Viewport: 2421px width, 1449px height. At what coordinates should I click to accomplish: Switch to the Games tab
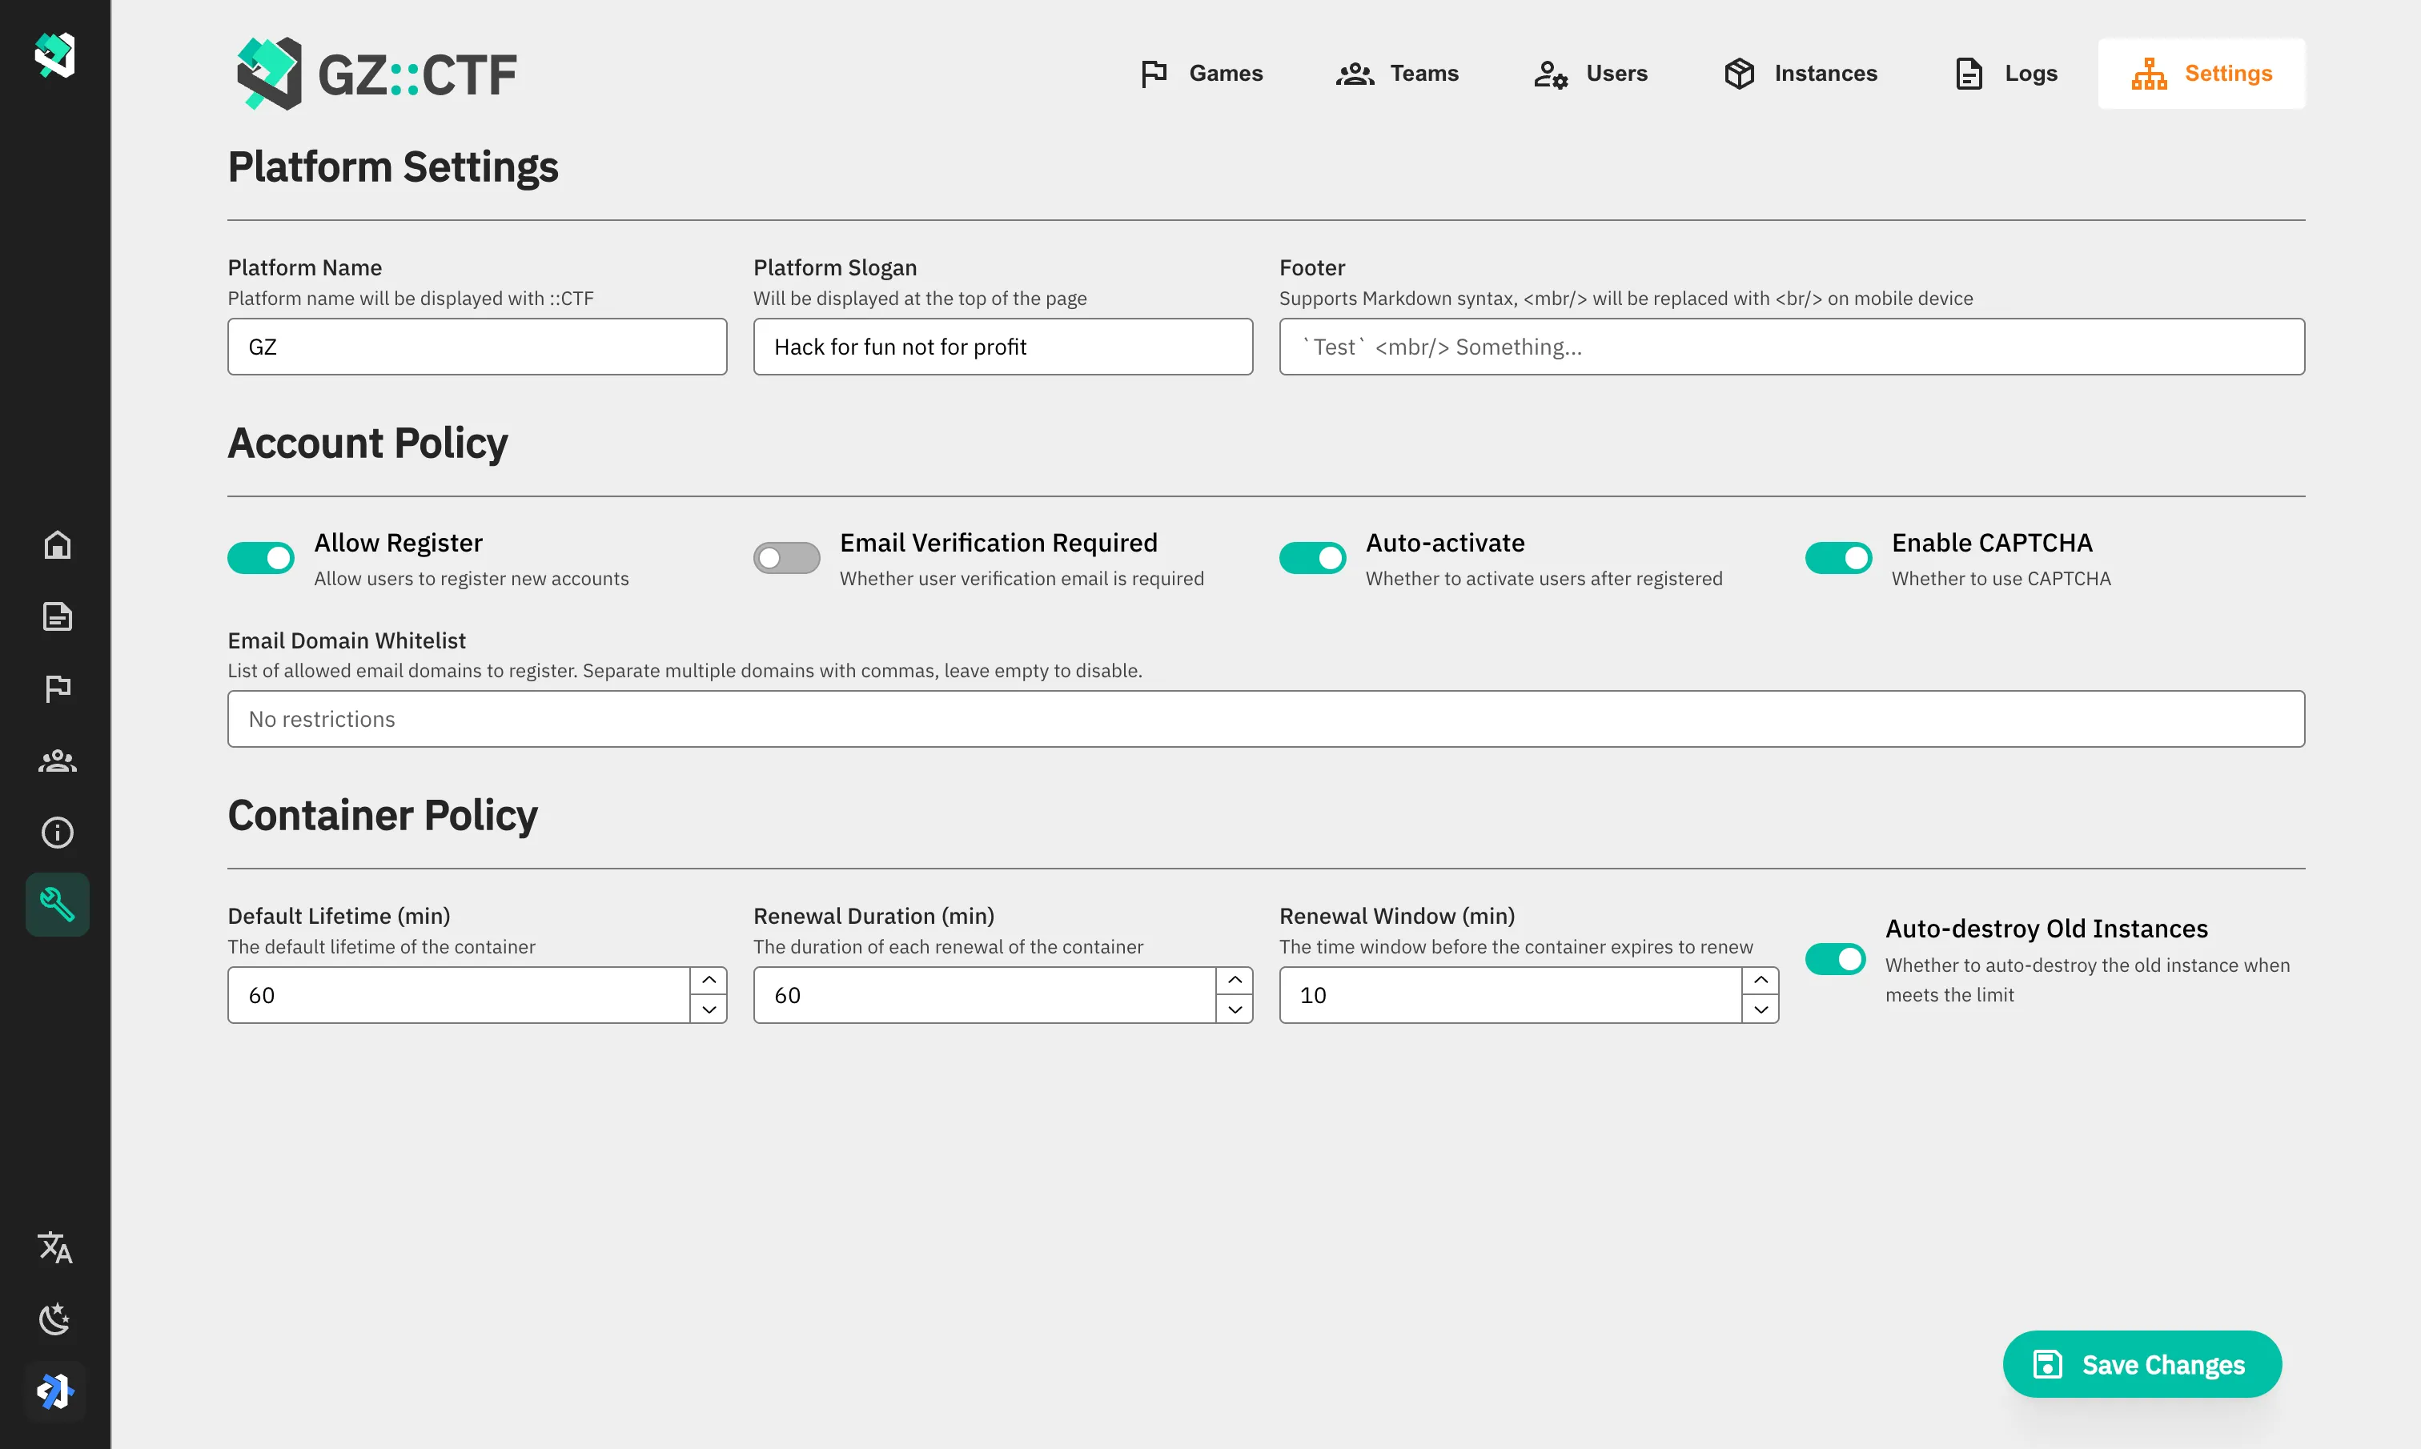click(1202, 72)
